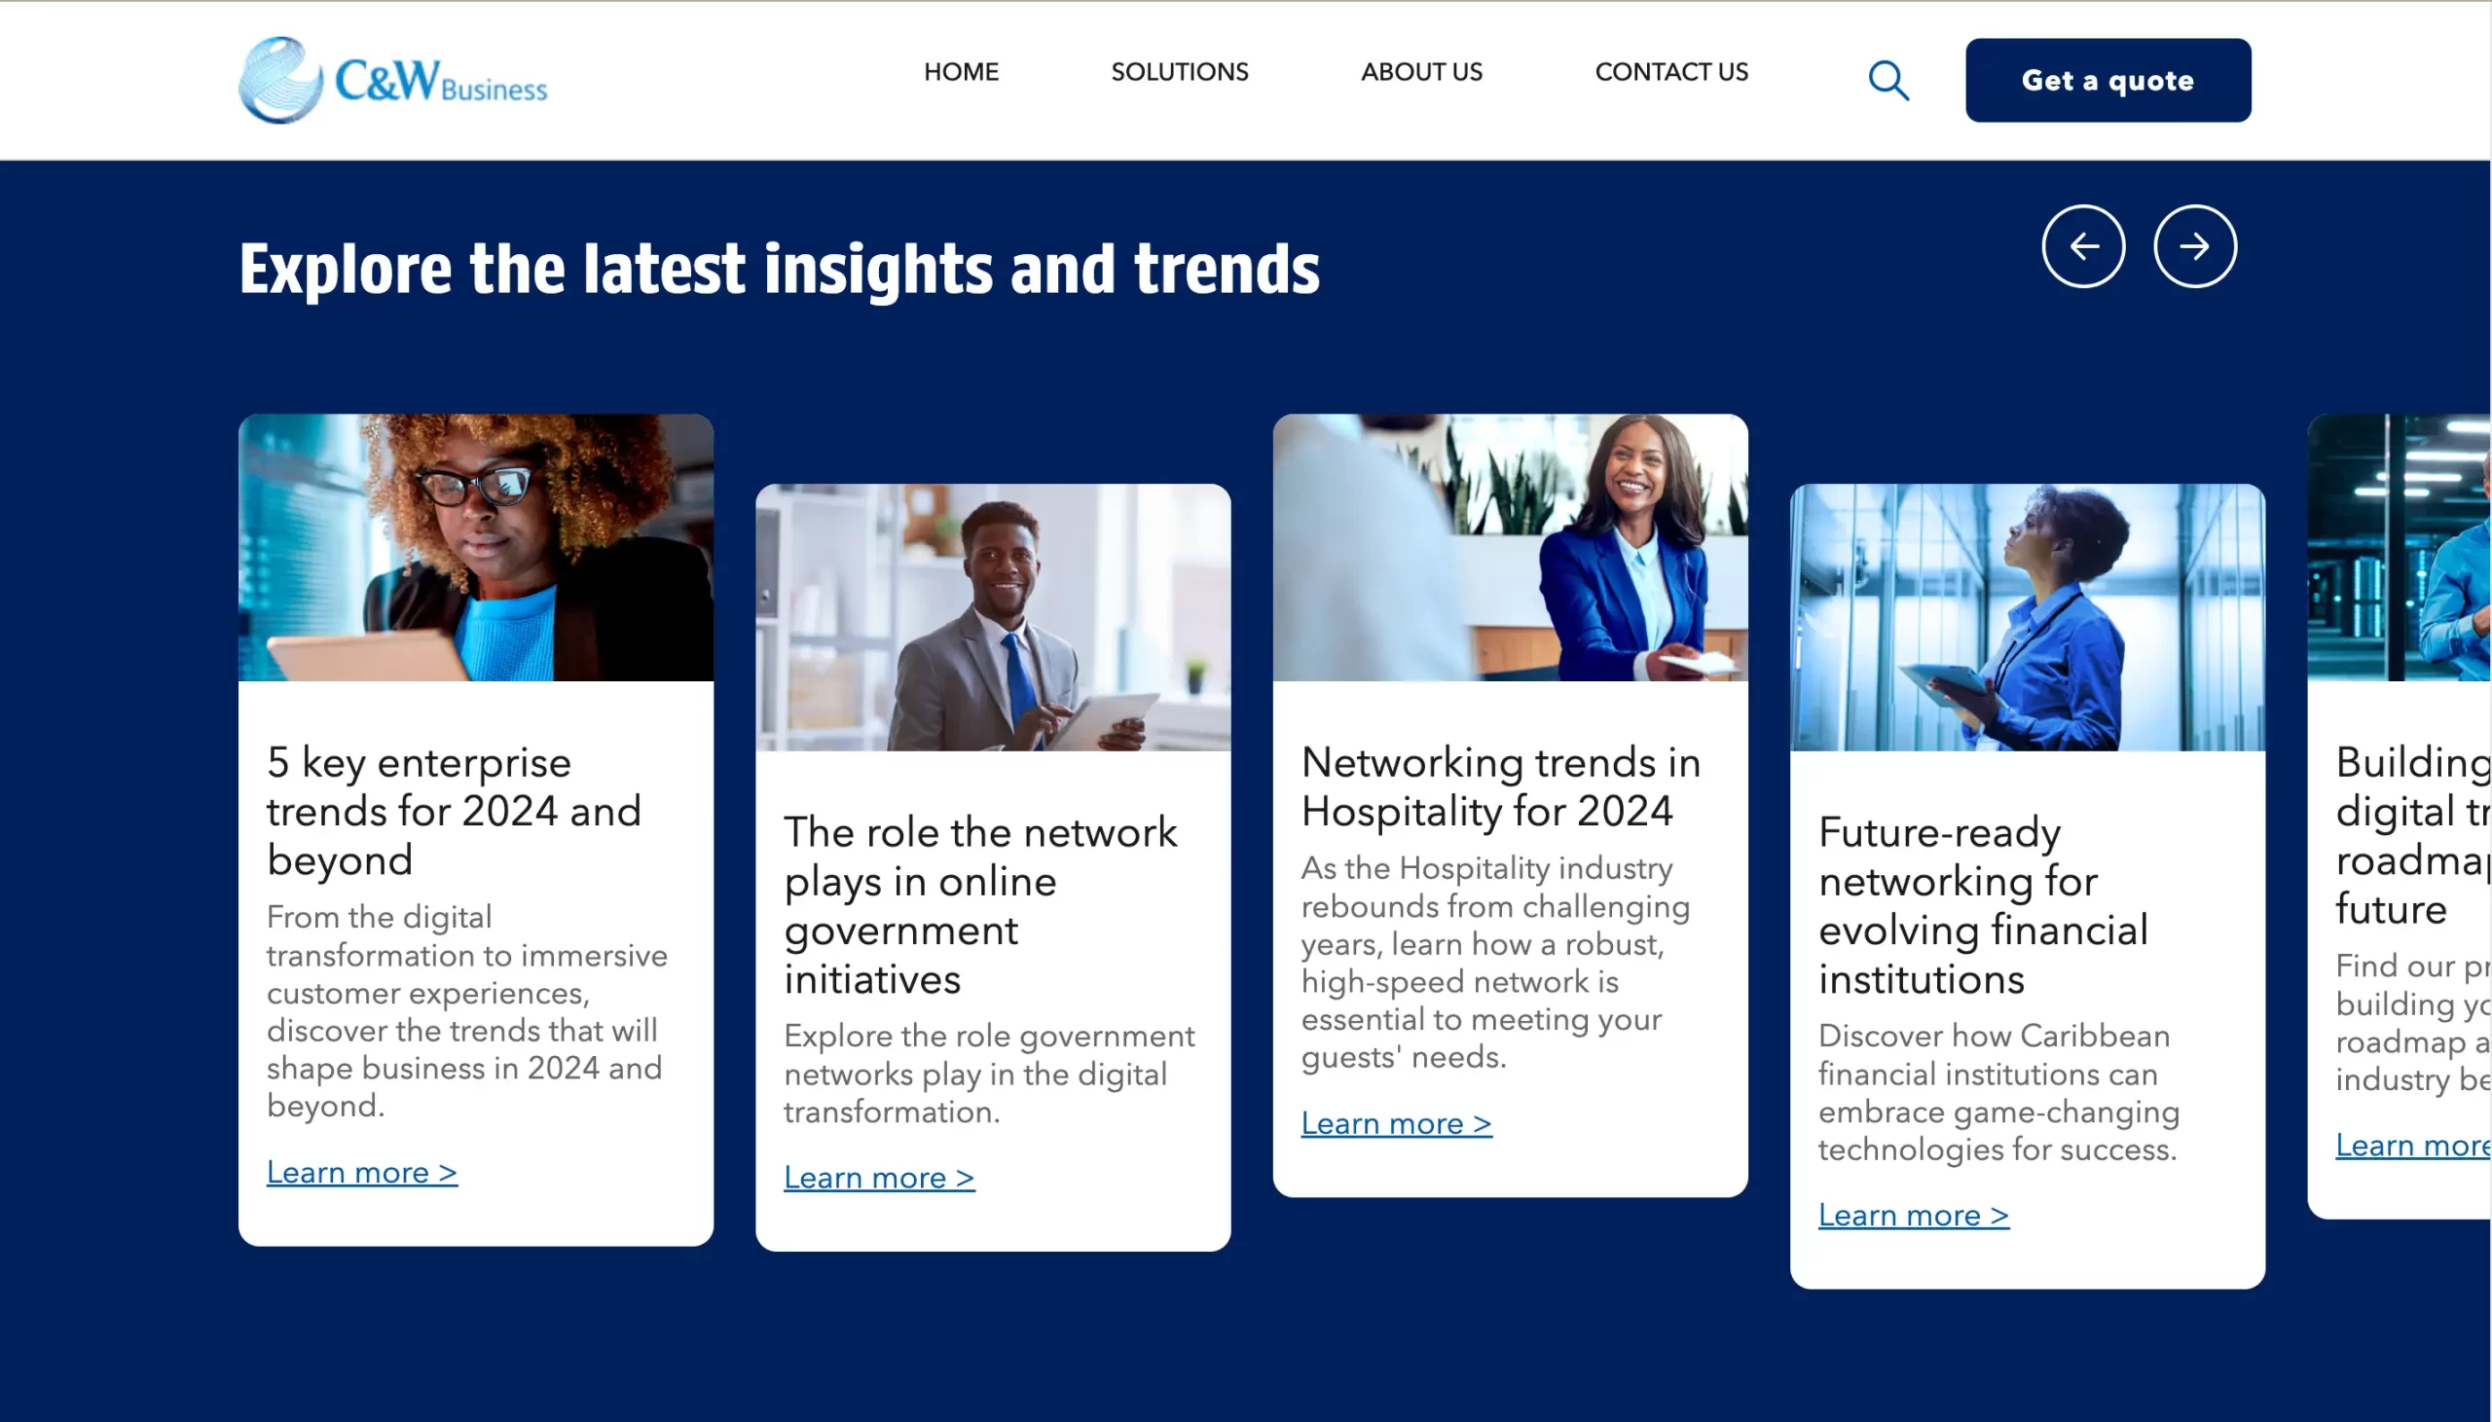Go to previous insights slide arrow
The height and width of the screenshot is (1422, 2492).
[2083, 246]
